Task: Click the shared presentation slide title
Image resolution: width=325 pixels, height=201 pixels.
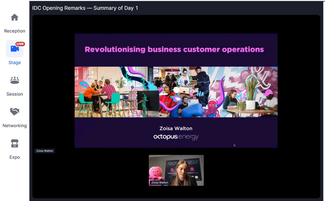Action: [x=174, y=50]
